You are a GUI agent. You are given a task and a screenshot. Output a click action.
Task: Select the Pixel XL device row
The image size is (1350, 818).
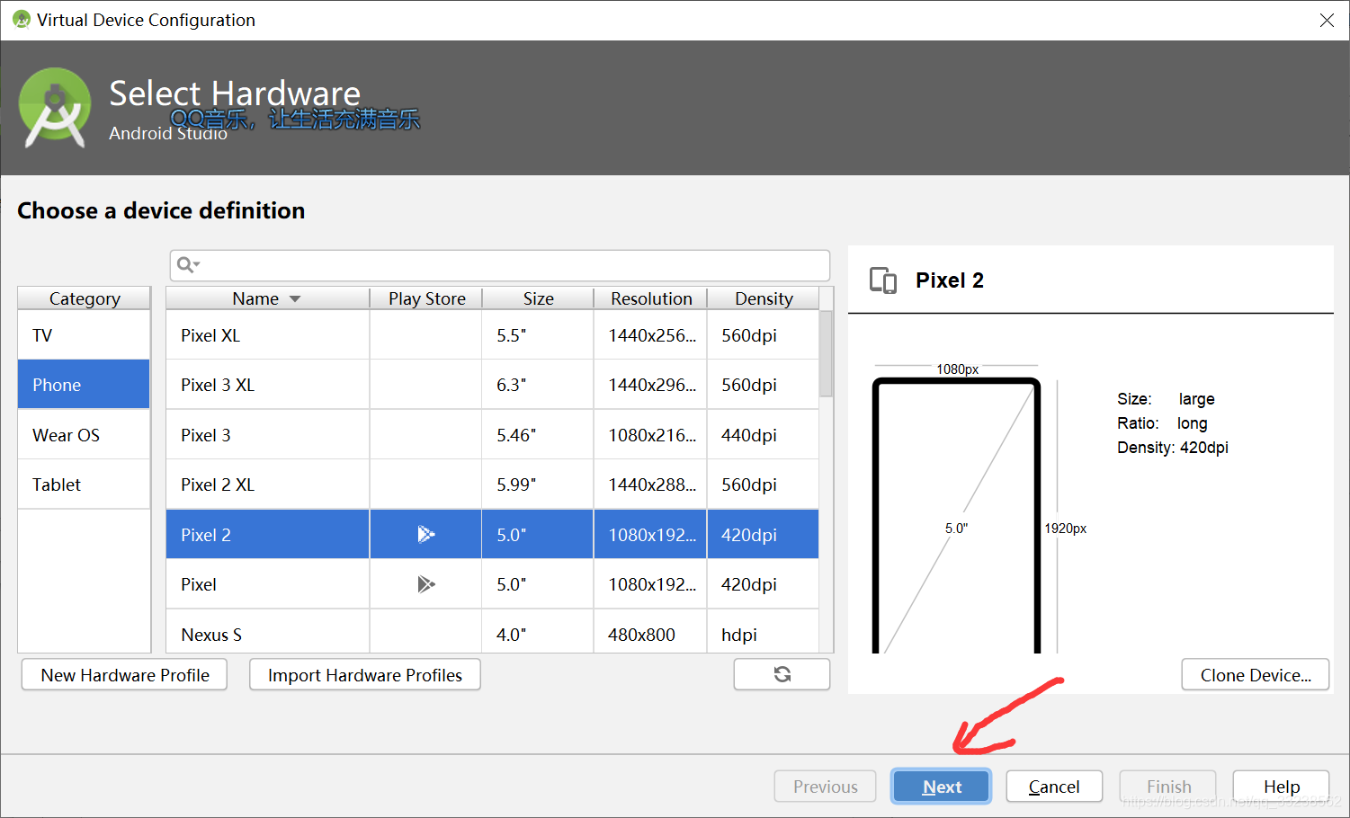492,335
